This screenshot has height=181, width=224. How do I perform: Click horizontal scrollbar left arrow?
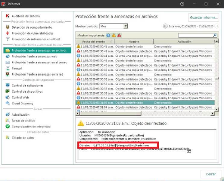point(78,114)
